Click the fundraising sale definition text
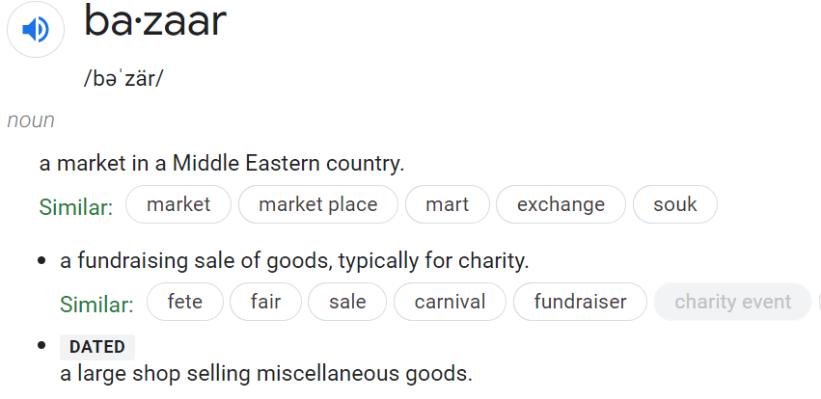The image size is (821, 399). pos(294,260)
